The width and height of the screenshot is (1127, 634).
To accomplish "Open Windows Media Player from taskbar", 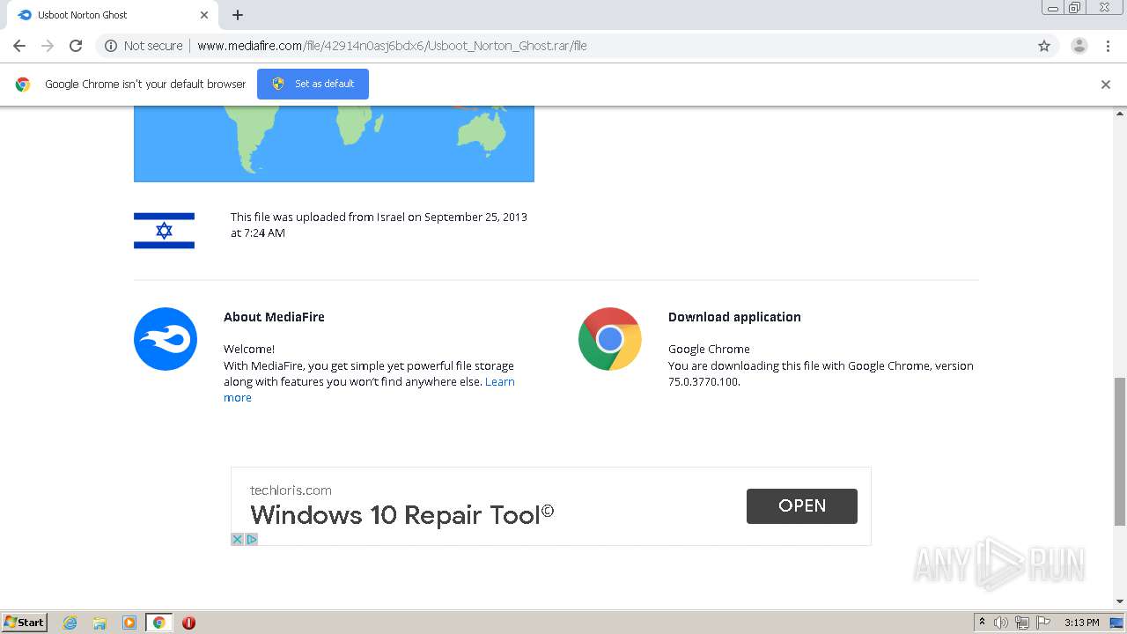I will click(x=129, y=623).
